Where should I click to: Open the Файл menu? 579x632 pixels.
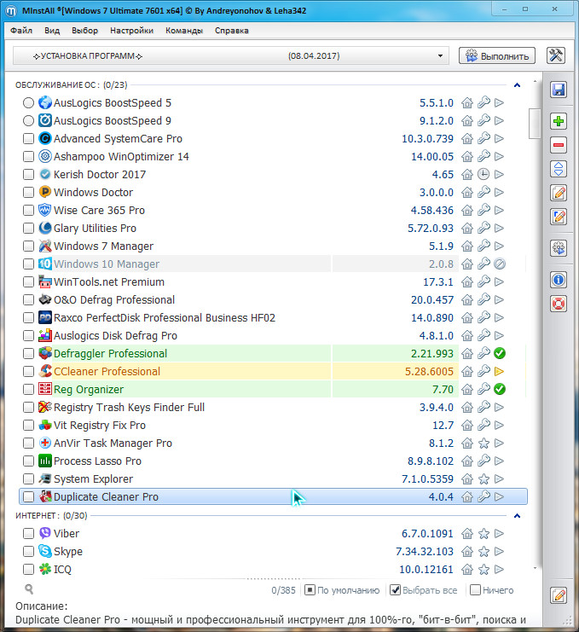pyautogui.click(x=21, y=31)
